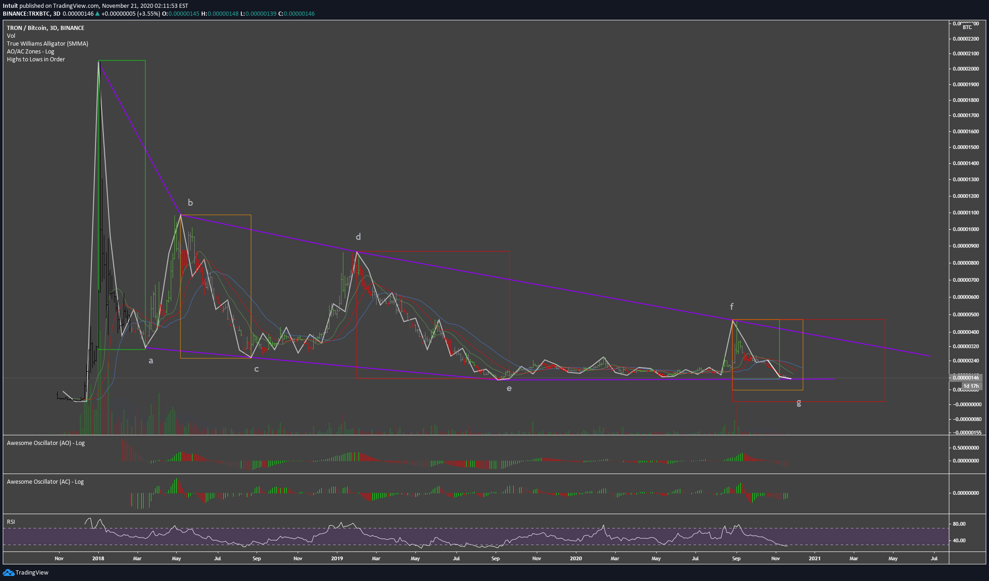Click the 0.00002000 price axis label
The width and height of the screenshot is (989, 581).
[966, 69]
